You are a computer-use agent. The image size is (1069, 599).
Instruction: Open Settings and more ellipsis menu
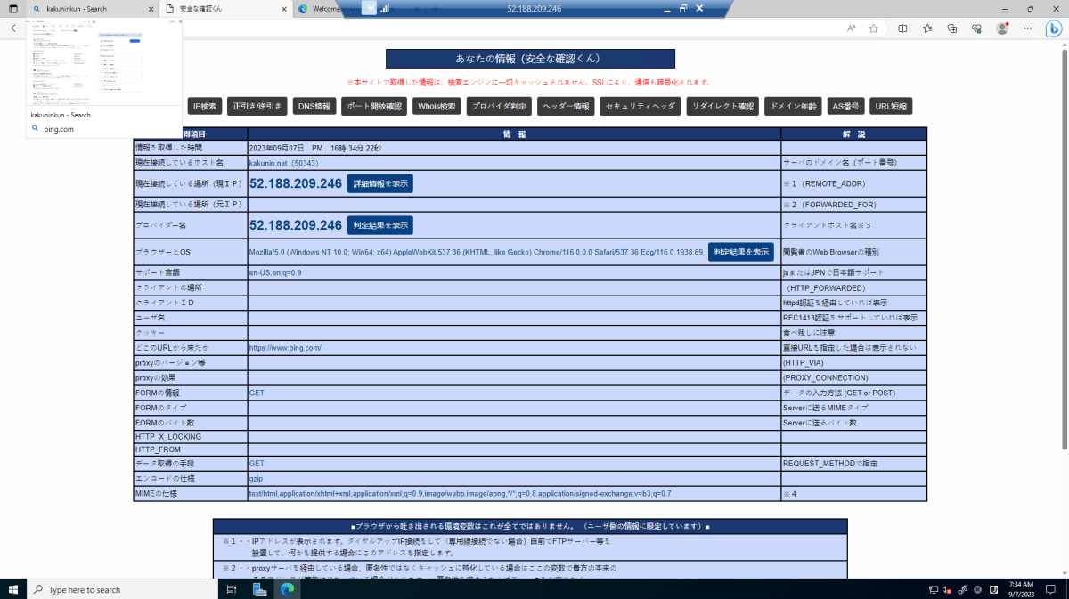click(1027, 28)
